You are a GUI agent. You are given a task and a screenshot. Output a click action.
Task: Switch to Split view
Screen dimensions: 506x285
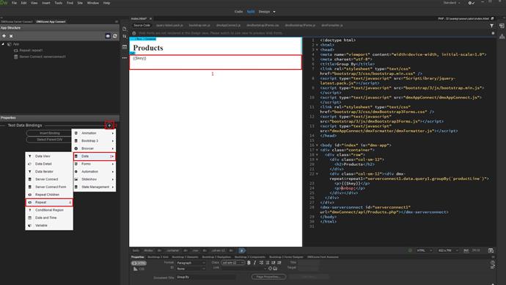click(251, 12)
